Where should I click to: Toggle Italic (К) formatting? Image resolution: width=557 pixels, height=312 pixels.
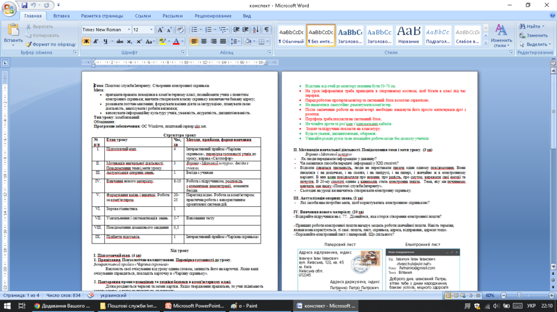pos(95,42)
